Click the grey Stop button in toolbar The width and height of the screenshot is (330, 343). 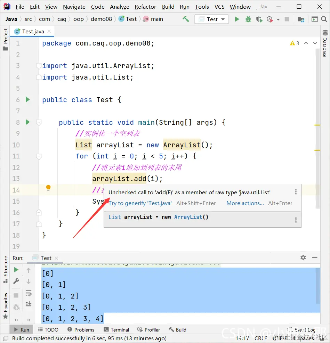(287, 19)
